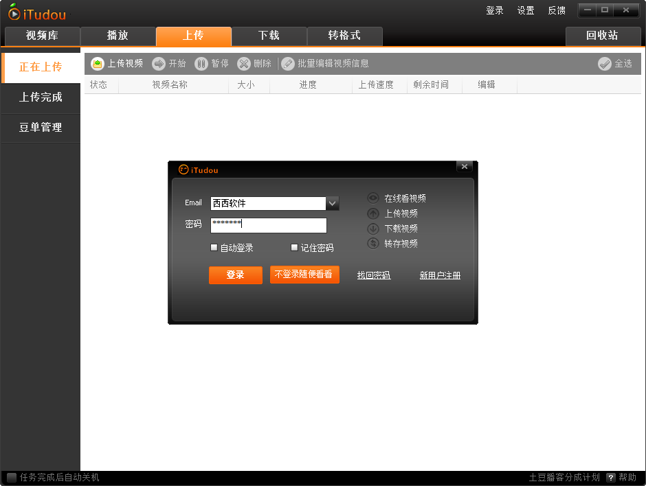Viewport: 646px width, 486px height.
Task: Click the select all (全选) checkmark icon
Action: tap(605, 64)
